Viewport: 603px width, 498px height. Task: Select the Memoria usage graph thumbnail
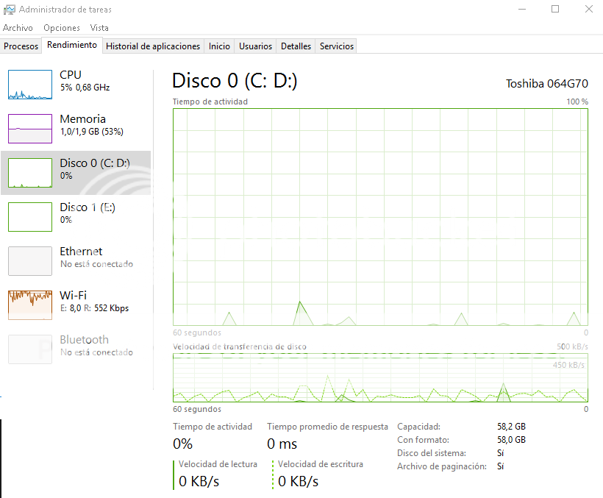tap(30, 129)
